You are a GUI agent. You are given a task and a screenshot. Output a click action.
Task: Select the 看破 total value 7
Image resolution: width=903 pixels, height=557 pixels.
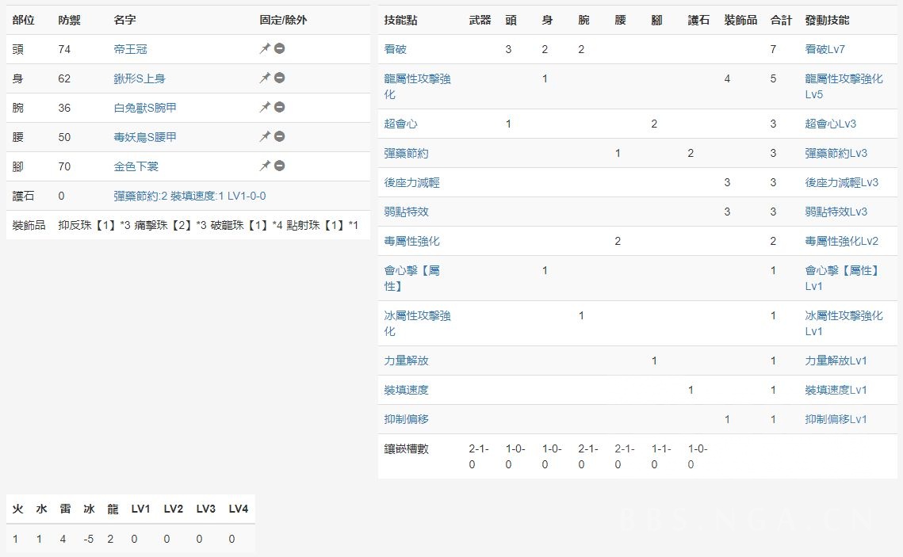coord(774,49)
